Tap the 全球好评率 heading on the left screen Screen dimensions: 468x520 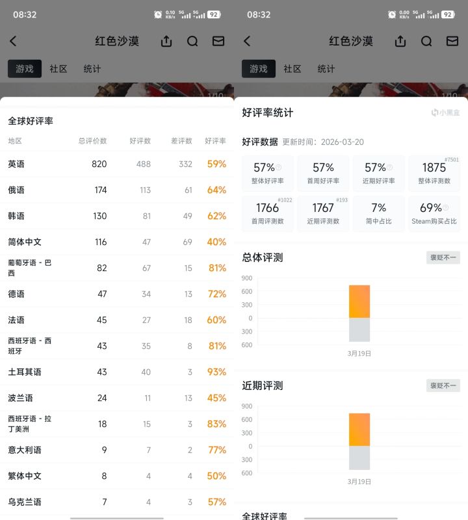pyautogui.click(x=31, y=121)
